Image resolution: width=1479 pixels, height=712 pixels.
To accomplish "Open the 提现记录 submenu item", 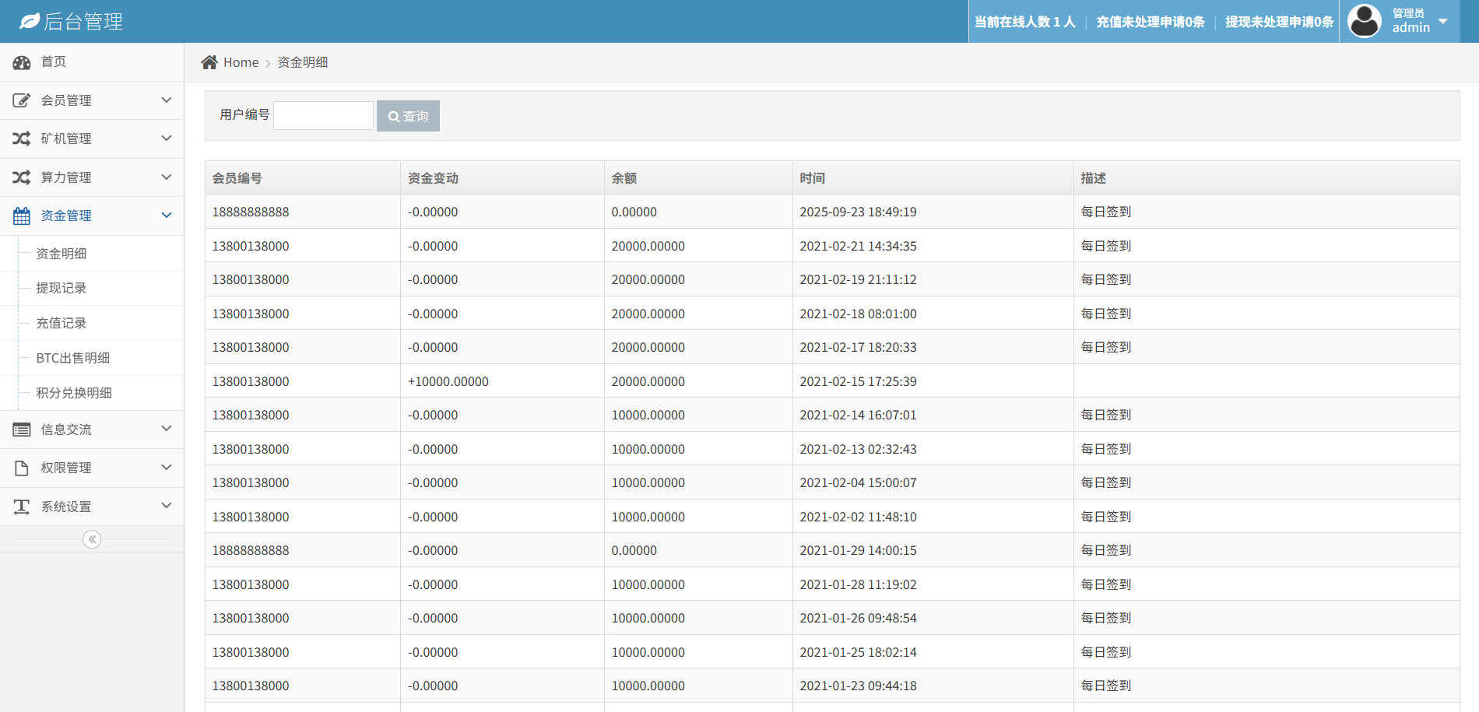I will [x=61, y=288].
